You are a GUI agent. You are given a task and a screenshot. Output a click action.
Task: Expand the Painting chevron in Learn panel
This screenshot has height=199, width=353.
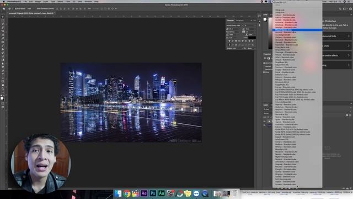point(349,65)
